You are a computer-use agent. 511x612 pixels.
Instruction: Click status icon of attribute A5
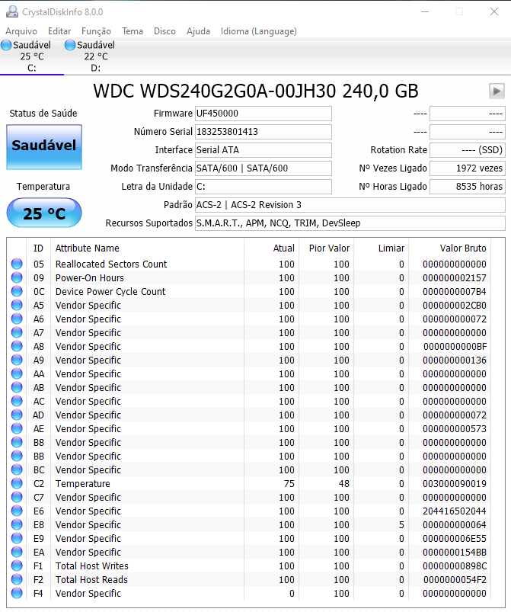pyautogui.click(x=17, y=305)
